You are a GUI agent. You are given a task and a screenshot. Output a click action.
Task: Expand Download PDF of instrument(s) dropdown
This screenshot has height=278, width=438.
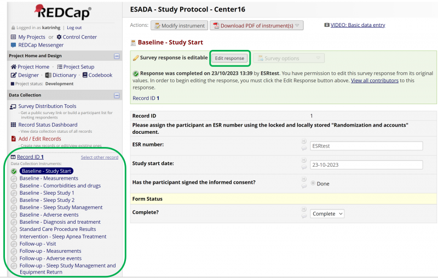pyautogui.click(x=297, y=26)
